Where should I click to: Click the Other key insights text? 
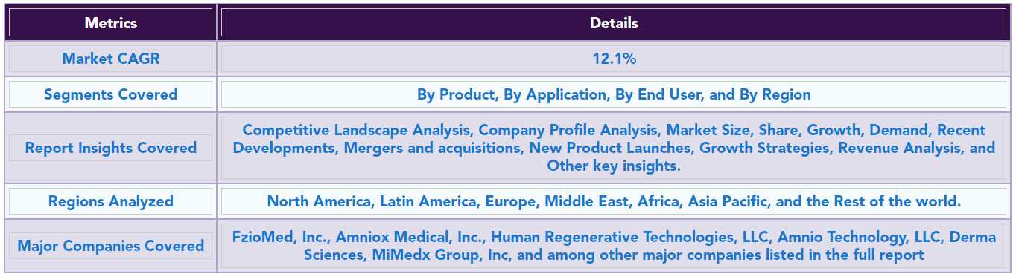(x=614, y=166)
